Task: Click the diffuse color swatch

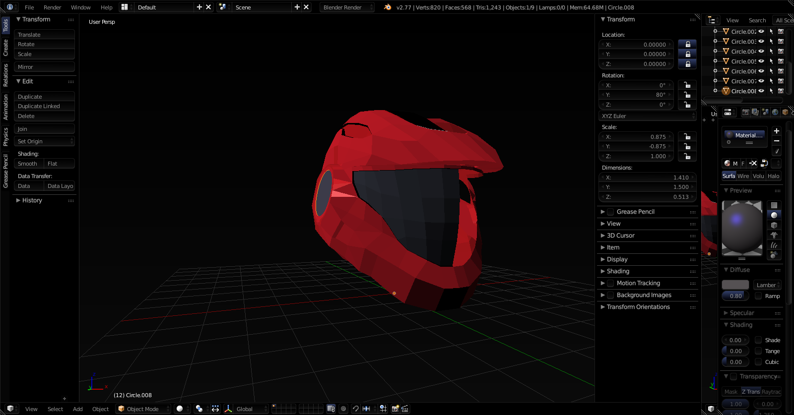Action: 735,285
